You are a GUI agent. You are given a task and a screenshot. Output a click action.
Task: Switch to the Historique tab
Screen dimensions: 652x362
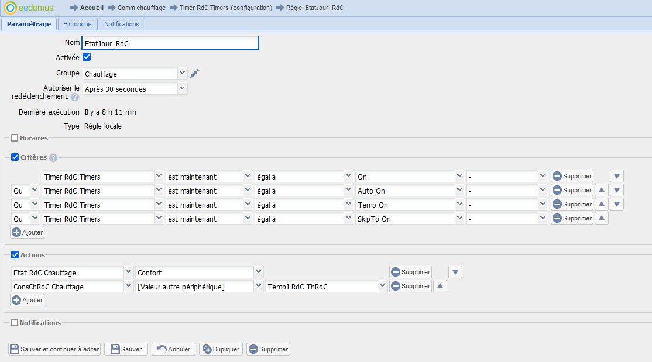coord(77,24)
